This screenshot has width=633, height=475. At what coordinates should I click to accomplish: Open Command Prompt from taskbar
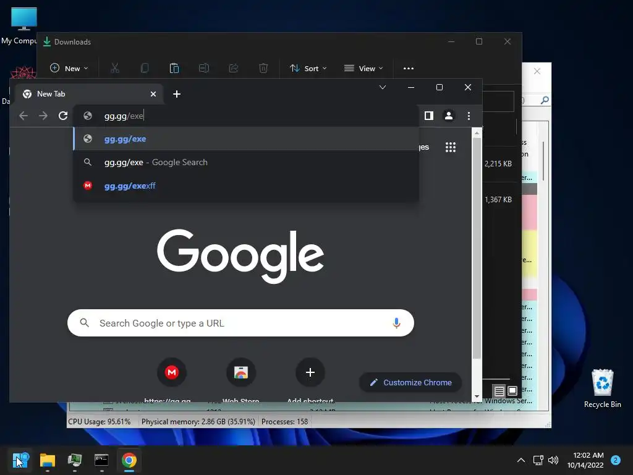(102, 460)
